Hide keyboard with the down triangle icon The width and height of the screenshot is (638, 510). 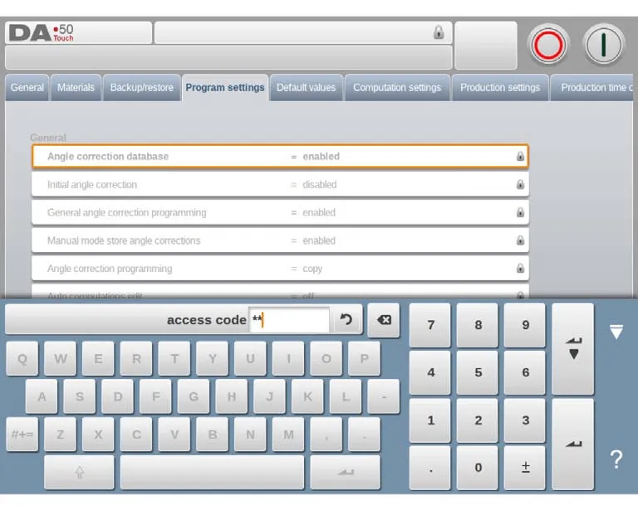(616, 333)
